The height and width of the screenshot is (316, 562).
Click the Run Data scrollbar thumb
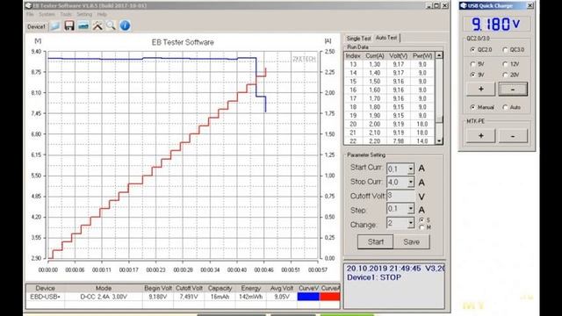click(x=439, y=119)
